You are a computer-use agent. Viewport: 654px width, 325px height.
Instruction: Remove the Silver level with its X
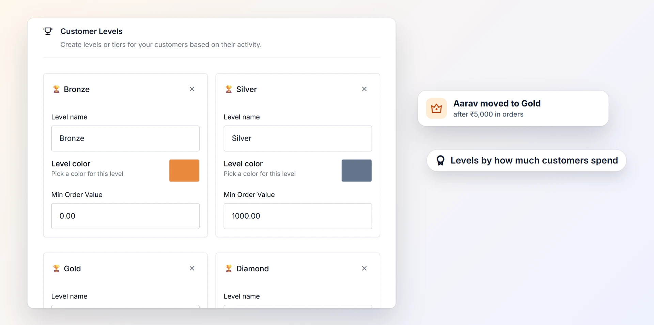pos(364,89)
